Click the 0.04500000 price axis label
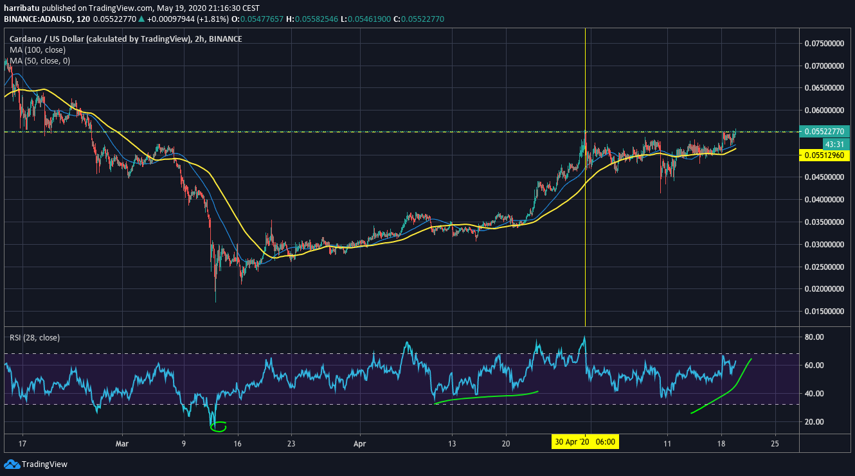This screenshot has height=476, width=855. click(x=825, y=177)
